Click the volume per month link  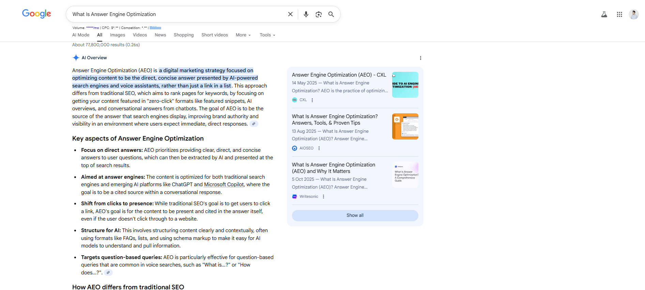point(92,28)
